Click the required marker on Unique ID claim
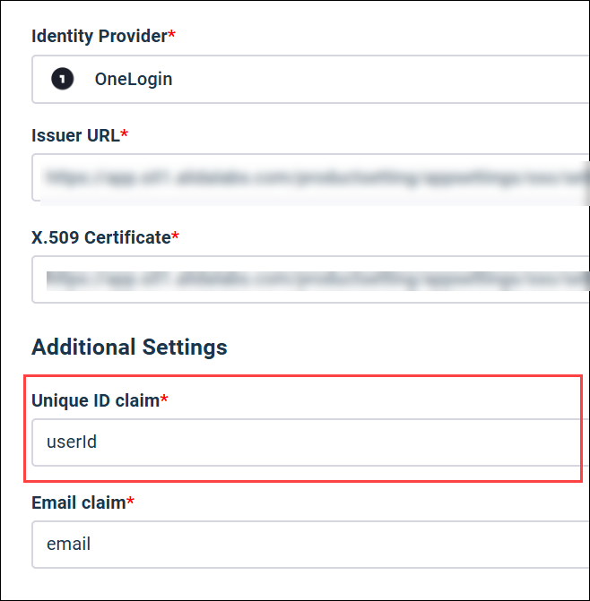Viewport: 590px width, 601px height. click(x=164, y=399)
